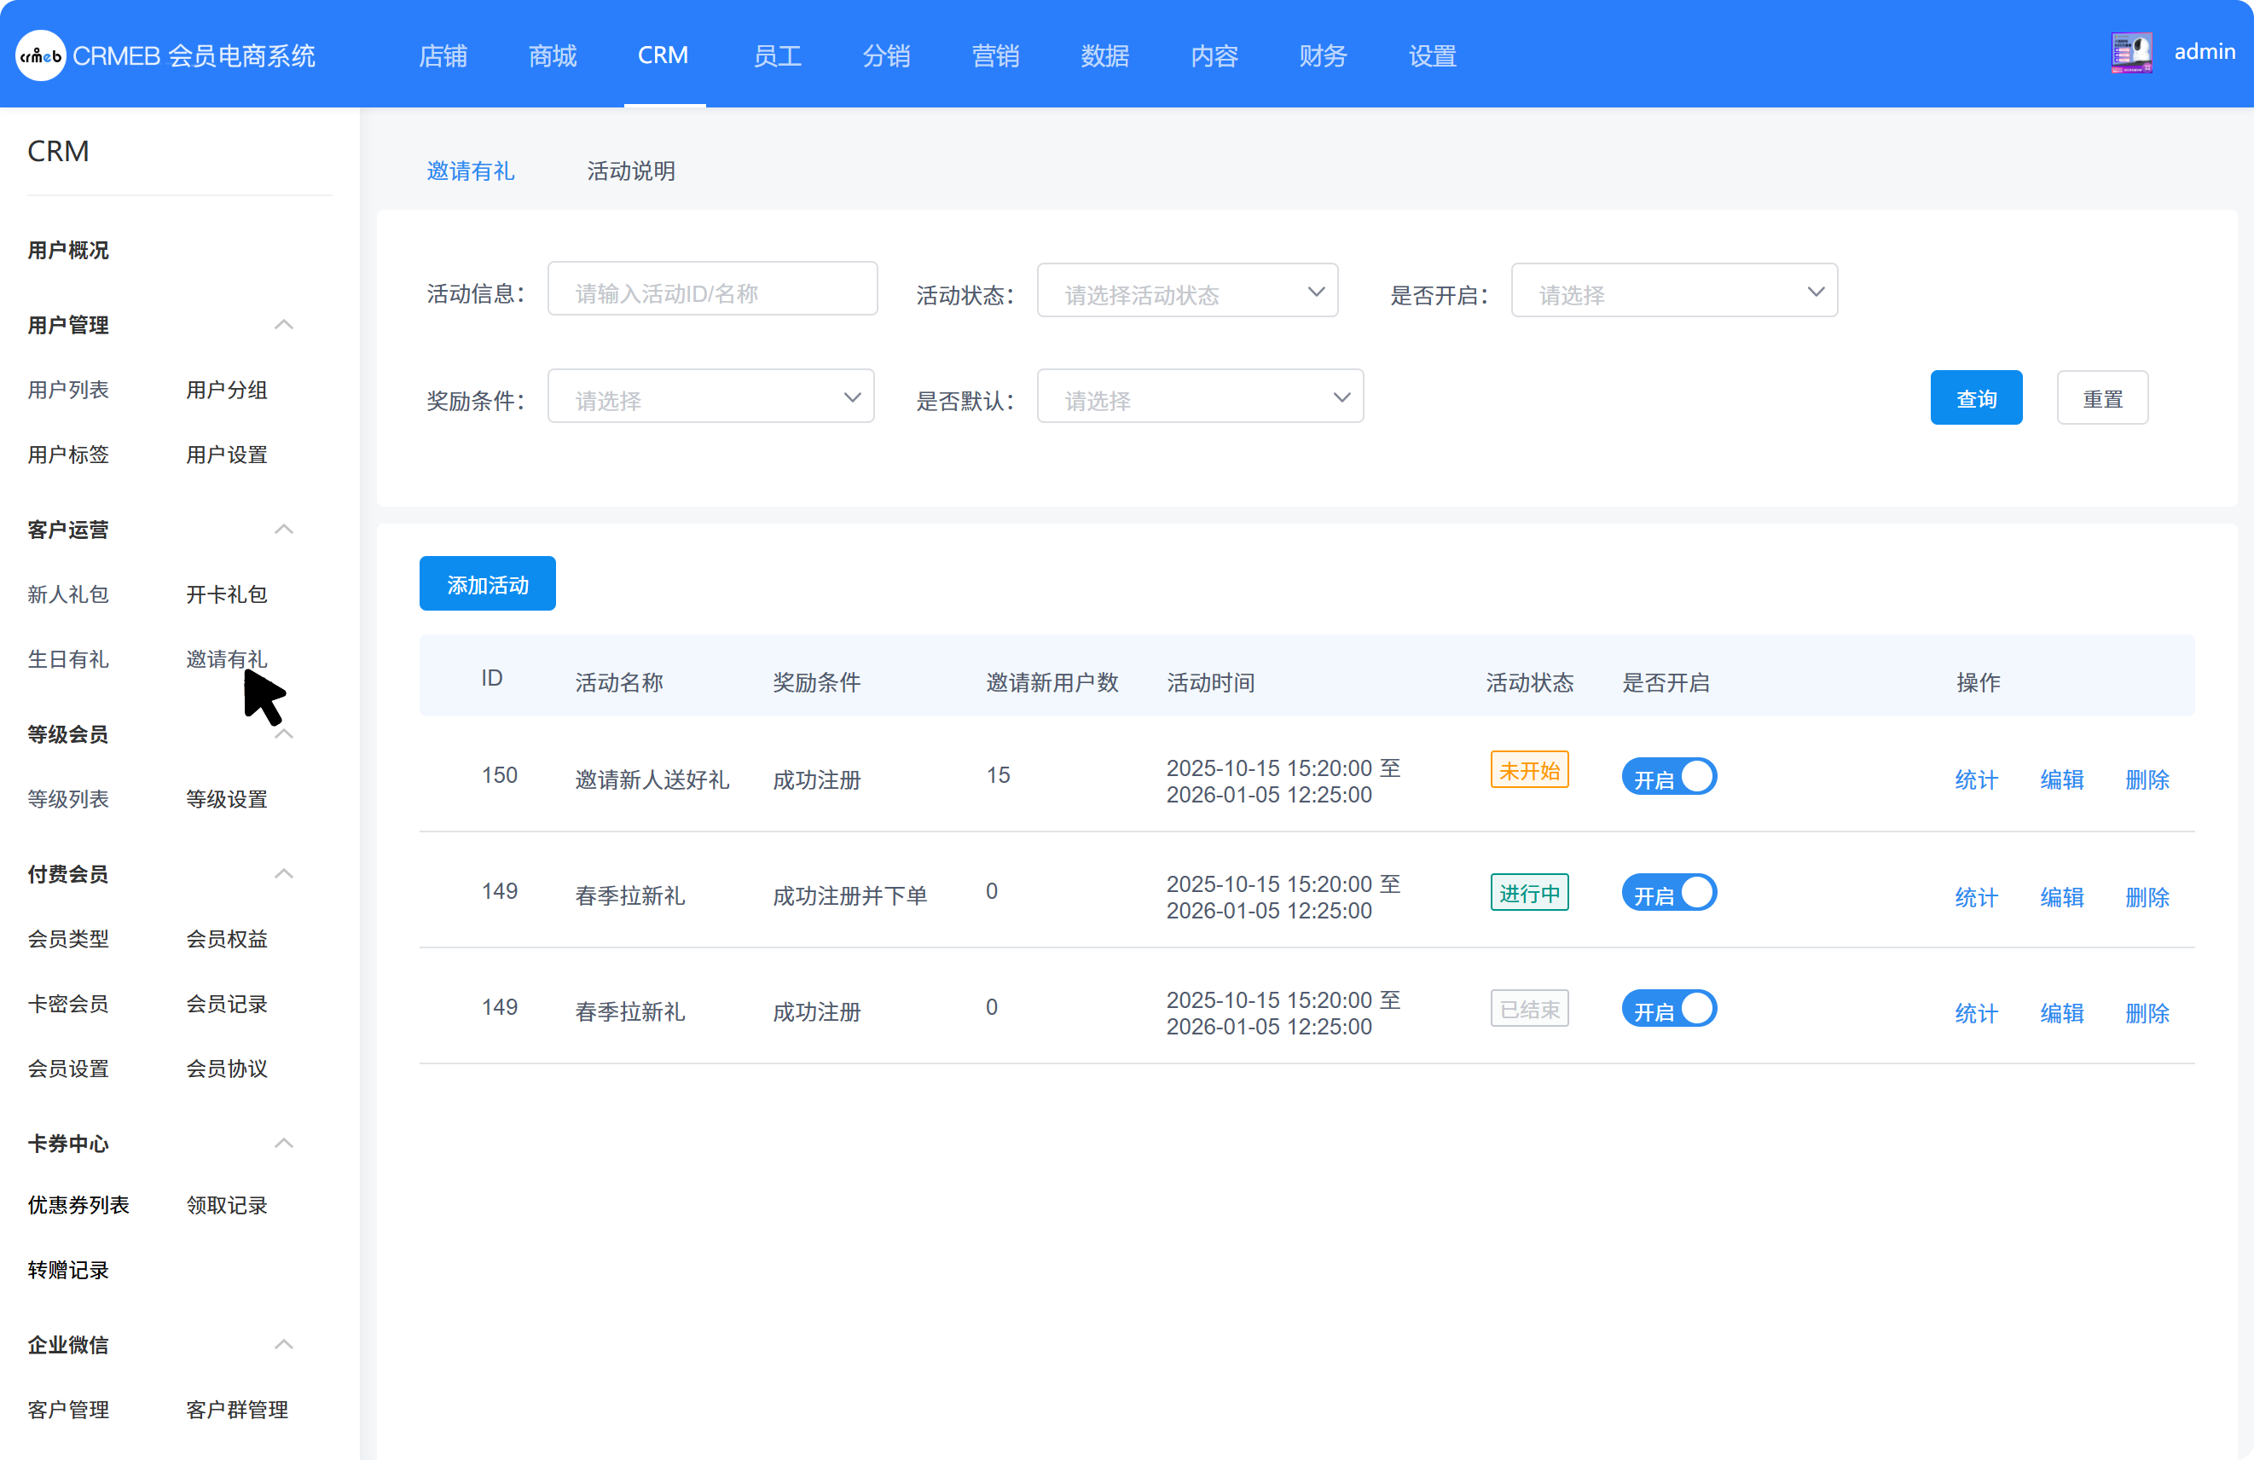Screen dimensions: 2254x1460
Task: Collapse the 用户管理 sidebar section
Action: tap(283, 325)
